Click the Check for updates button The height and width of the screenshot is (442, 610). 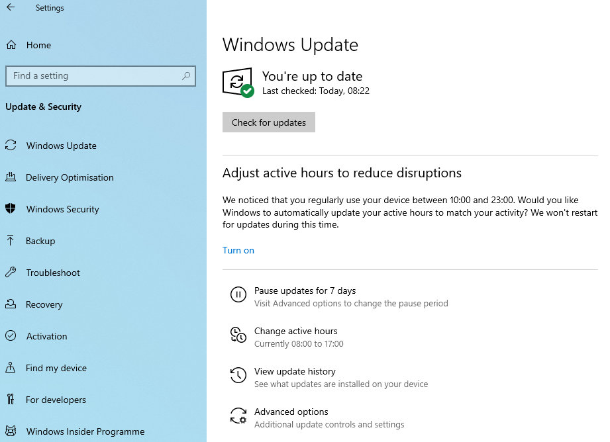pyautogui.click(x=269, y=122)
